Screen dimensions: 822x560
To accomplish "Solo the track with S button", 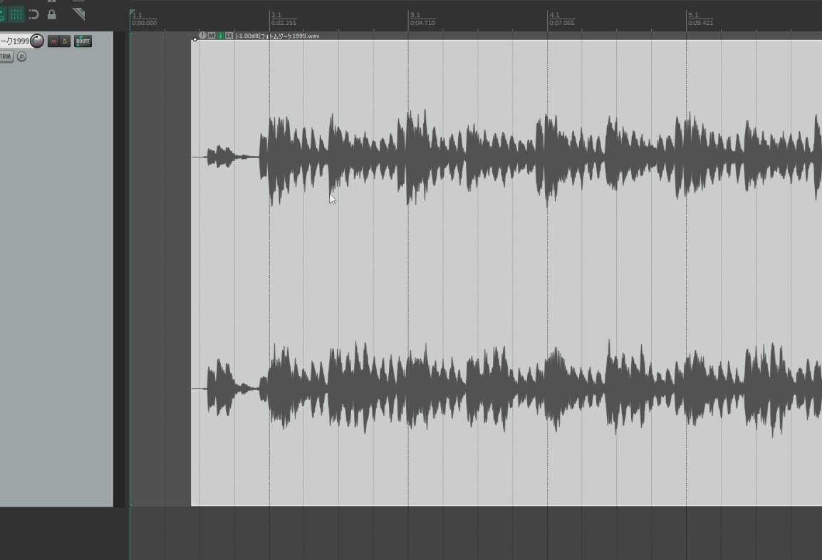I will click(65, 41).
